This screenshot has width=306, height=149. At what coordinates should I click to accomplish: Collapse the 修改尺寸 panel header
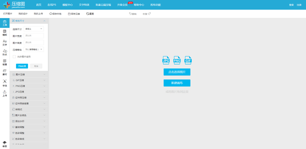tap(29, 21)
